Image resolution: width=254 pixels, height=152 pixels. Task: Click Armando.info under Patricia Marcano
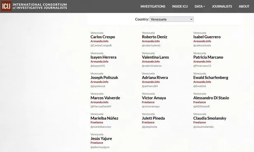(202, 62)
